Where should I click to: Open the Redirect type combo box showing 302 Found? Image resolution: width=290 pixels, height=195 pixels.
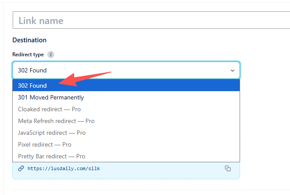[126, 70]
